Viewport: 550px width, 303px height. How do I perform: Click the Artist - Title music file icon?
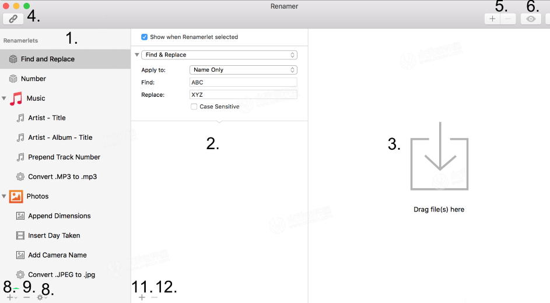(x=20, y=118)
